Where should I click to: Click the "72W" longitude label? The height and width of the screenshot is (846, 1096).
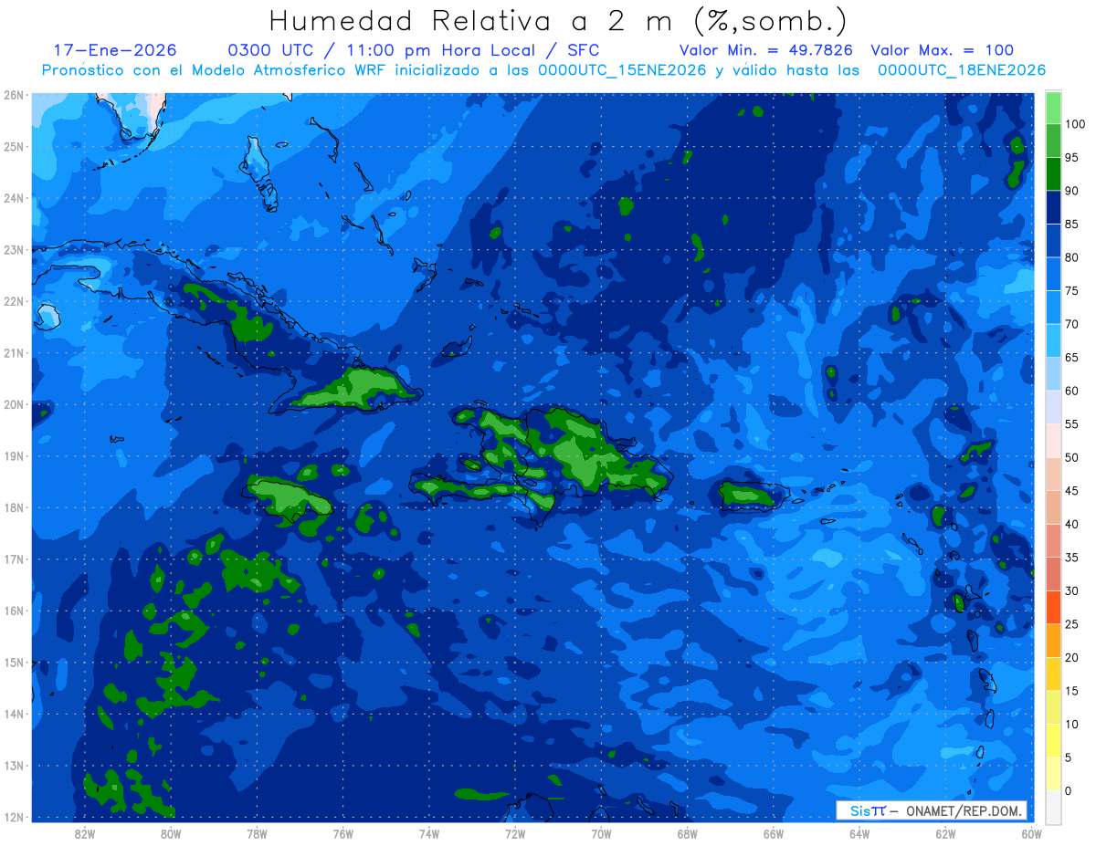(515, 833)
